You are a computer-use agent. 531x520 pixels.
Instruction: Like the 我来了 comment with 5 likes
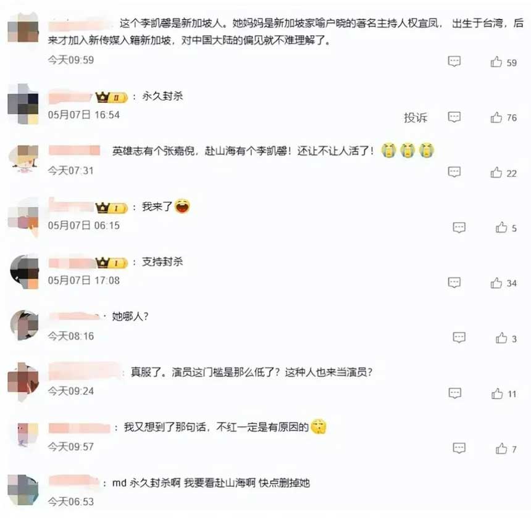(x=501, y=228)
